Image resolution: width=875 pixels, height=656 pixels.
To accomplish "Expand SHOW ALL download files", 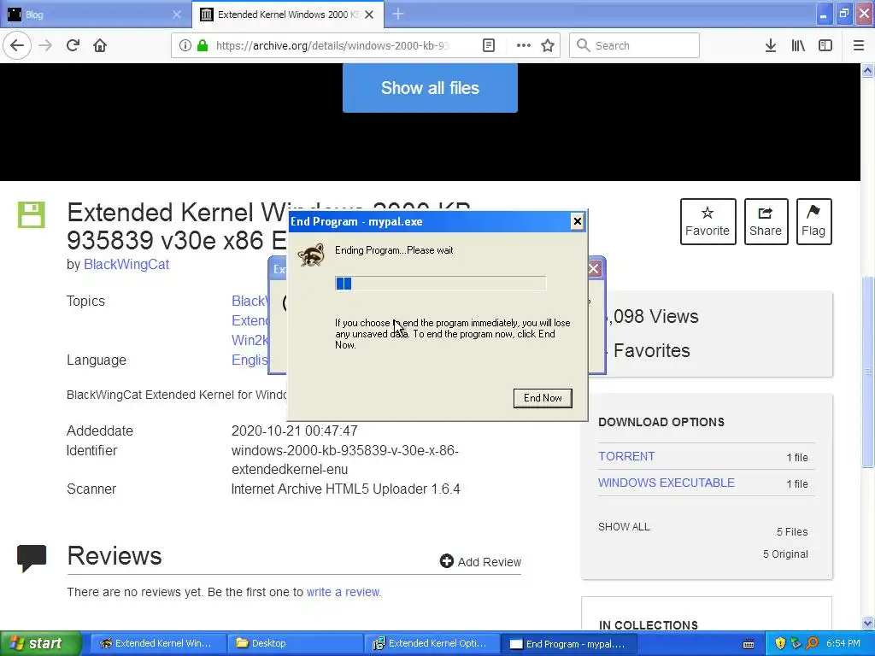I will point(624,526).
